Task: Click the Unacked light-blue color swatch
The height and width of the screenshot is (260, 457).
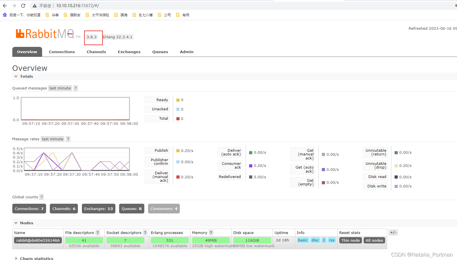Action: click(x=178, y=109)
